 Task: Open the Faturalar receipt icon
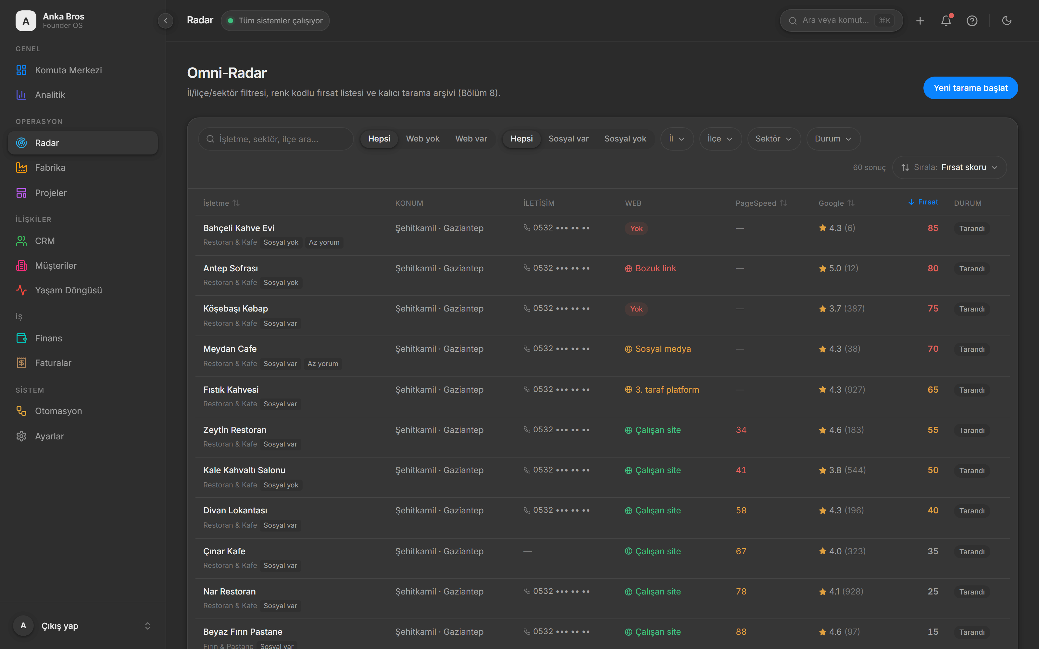point(21,363)
